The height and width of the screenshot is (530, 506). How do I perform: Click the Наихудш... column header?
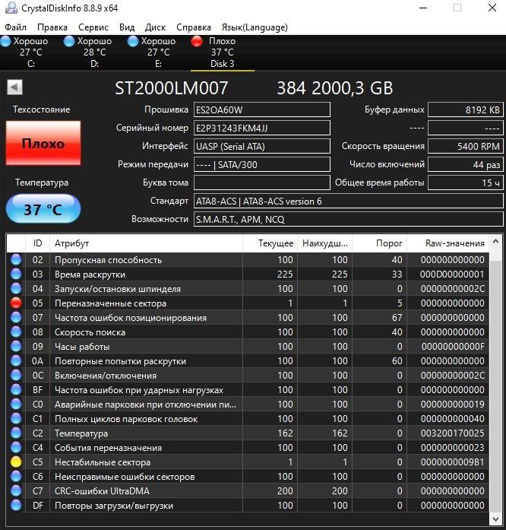(324, 243)
